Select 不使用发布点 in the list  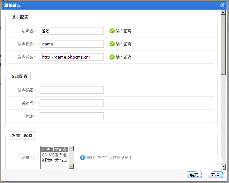pyautogui.click(x=54, y=149)
